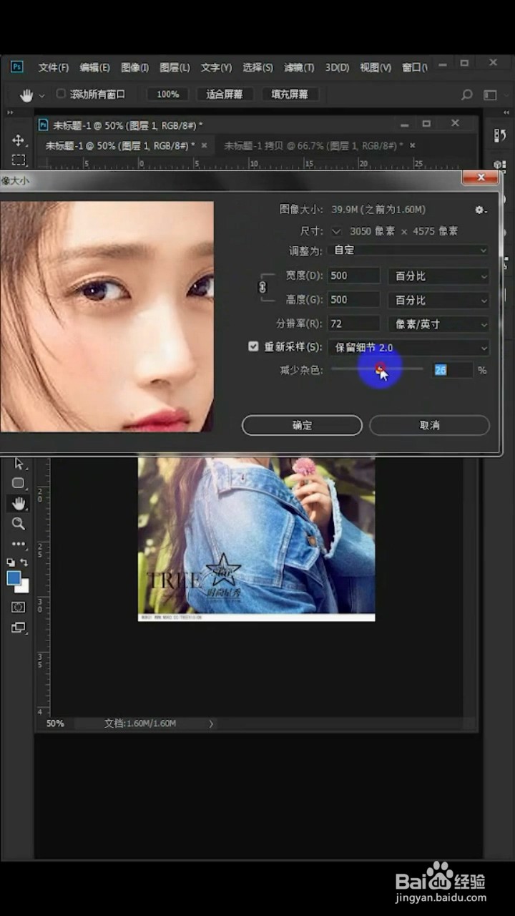Image resolution: width=515 pixels, height=916 pixels.
Task: Expand the left toolbar double-arrow
Action: click(10, 112)
